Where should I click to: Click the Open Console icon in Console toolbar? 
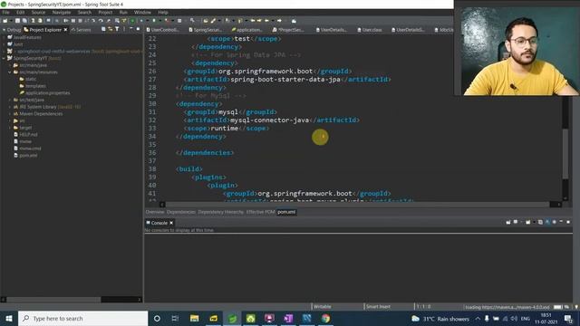coord(527,222)
